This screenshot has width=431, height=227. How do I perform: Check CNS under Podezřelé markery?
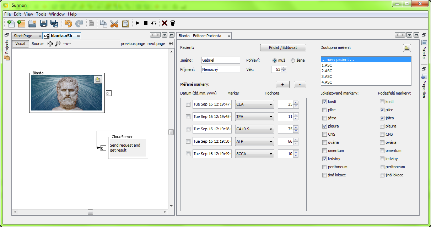pos(382,134)
